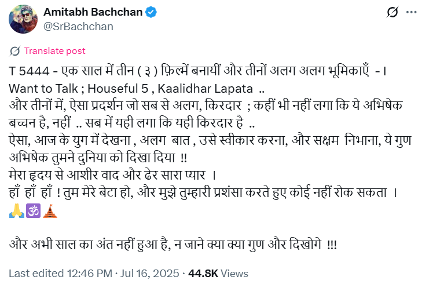Screen dimensions: 429x284
Task: Open Amitabh Bachchan's profile picture
Action: point(23,19)
